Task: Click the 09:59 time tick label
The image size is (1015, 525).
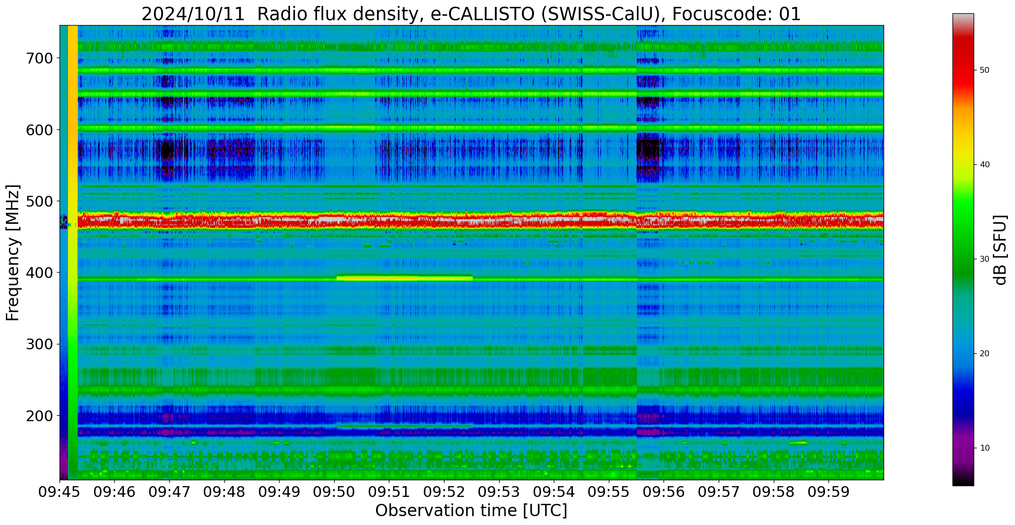Action: click(829, 492)
